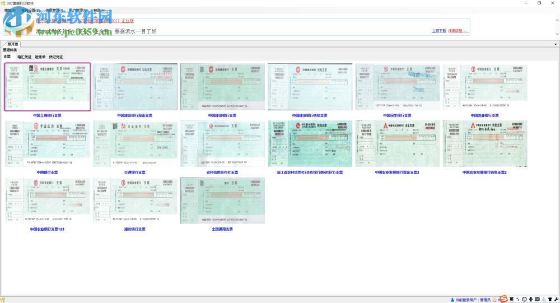Select the 中国农业银行支票 thumbnail image
Screen dimensions: 560x303
click(485, 87)
